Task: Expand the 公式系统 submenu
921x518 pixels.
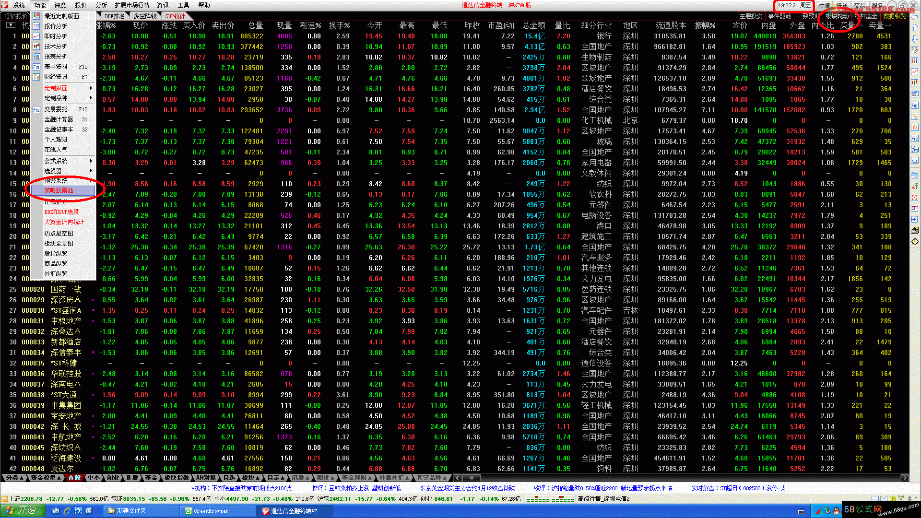Action: pyautogui.click(x=63, y=161)
